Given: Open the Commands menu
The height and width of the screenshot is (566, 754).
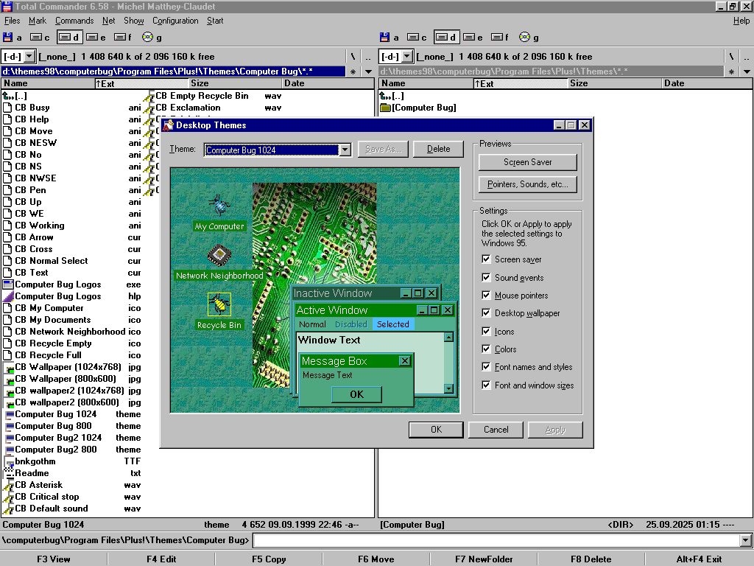Looking at the screenshot, I should (x=74, y=21).
